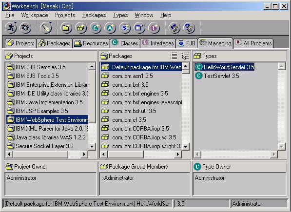Click Administrator under Project Owner
Viewport: 291px width, 212px height.
tap(21, 178)
